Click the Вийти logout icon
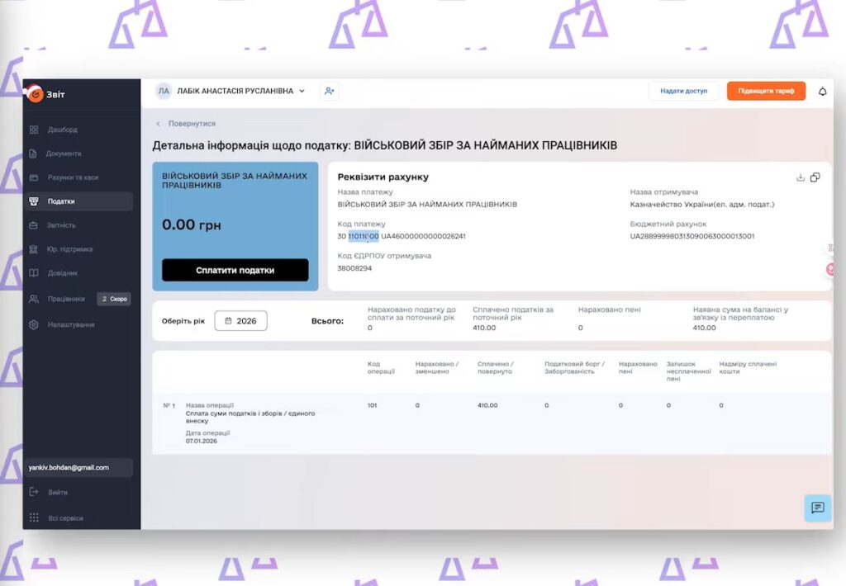Viewport: 846px width, 586px height. point(34,492)
